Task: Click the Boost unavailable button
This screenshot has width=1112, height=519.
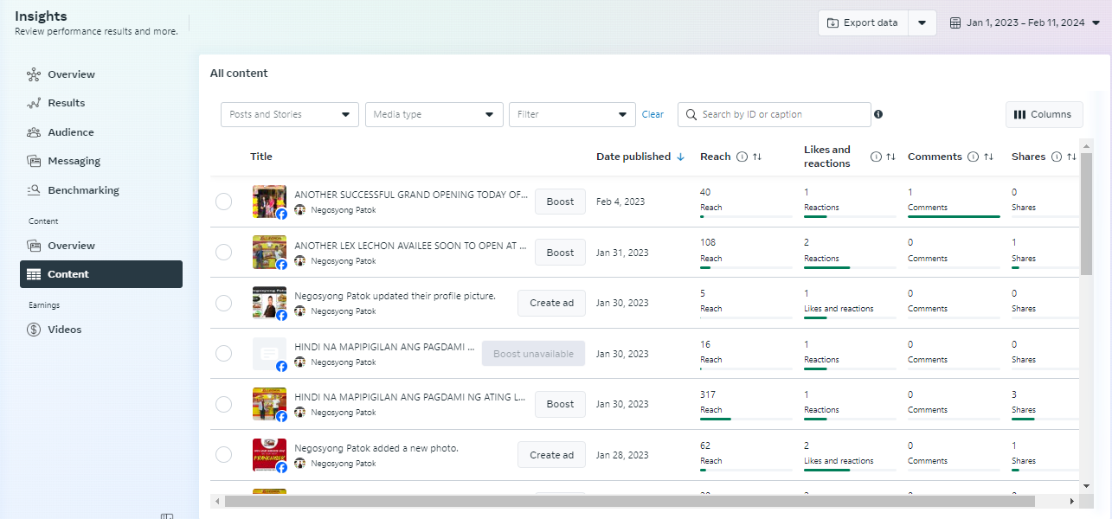Action: [x=533, y=354]
